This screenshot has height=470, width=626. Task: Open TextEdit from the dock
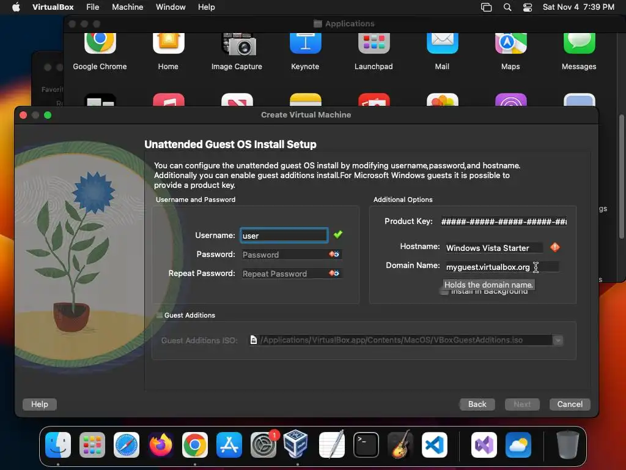(x=332, y=445)
